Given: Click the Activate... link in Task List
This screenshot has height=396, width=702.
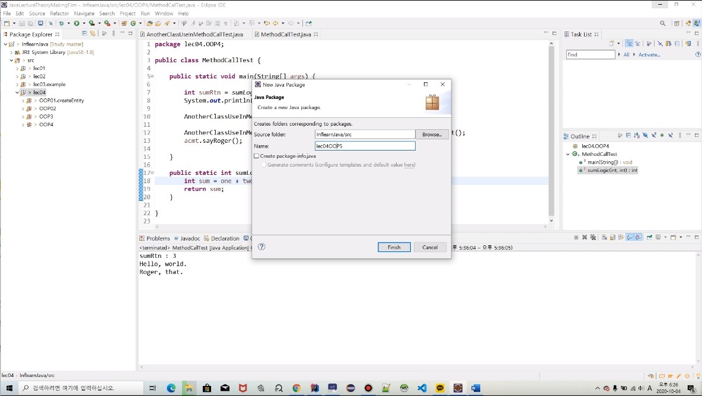Looking at the screenshot, I should [x=649, y=55].
